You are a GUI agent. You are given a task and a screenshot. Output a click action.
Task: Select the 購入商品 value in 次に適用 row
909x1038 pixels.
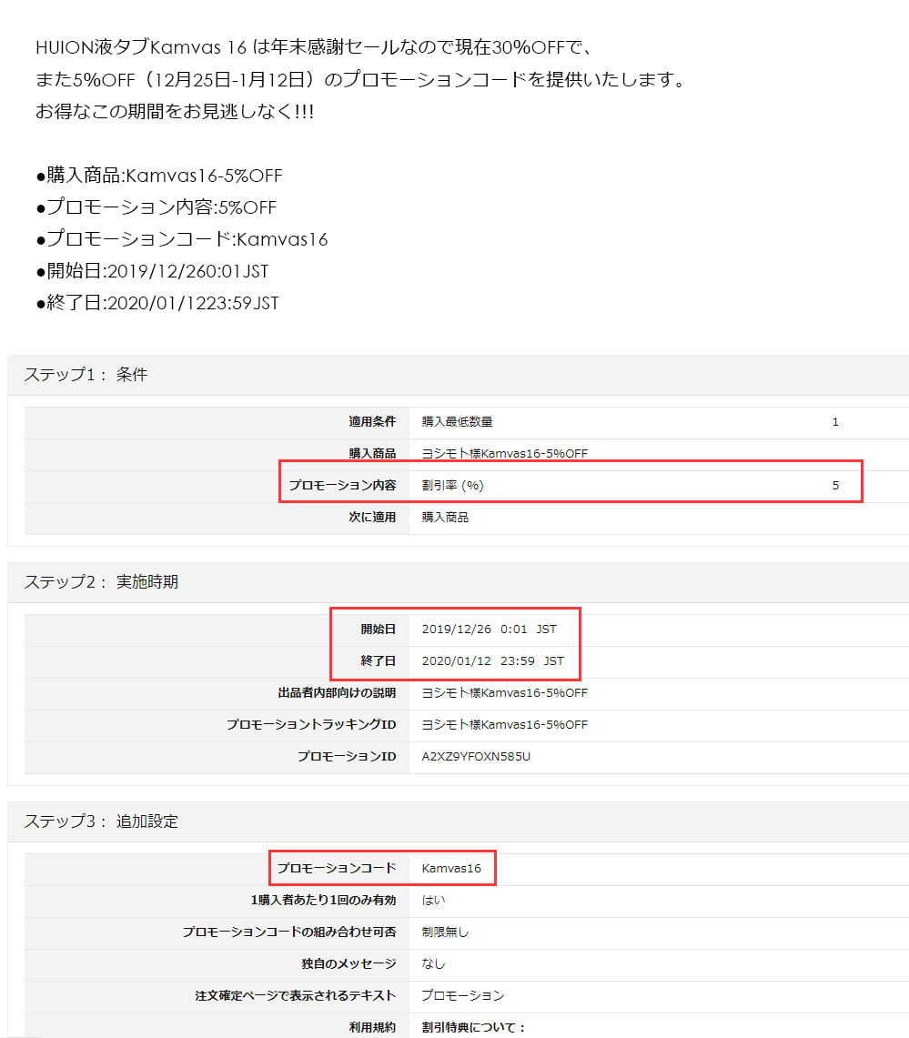pyautogui.click(x=446, y=517)
